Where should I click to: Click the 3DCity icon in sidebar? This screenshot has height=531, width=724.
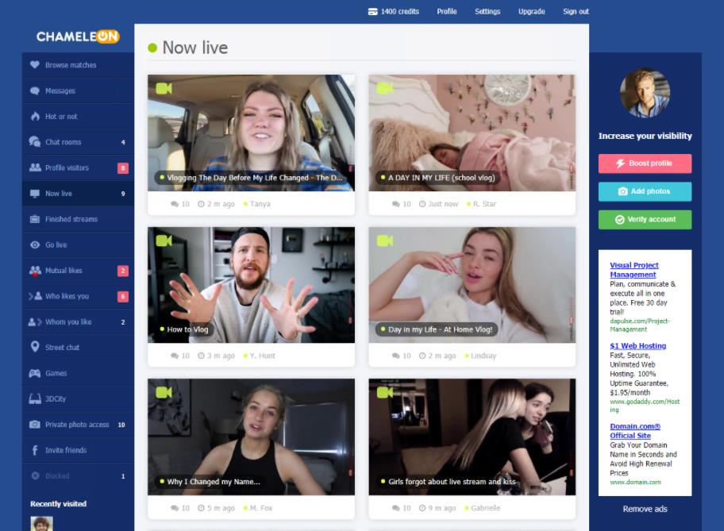pos(34,398)
